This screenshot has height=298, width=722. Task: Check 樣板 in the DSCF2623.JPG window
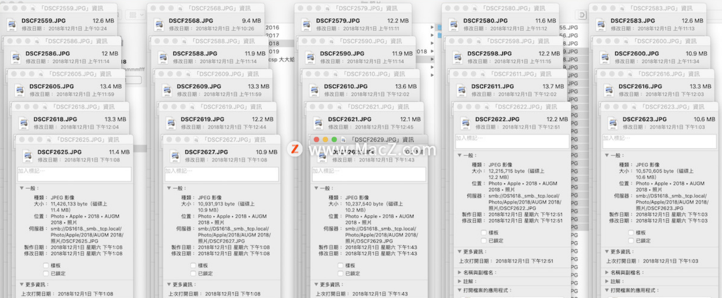[x=631, y=233]
